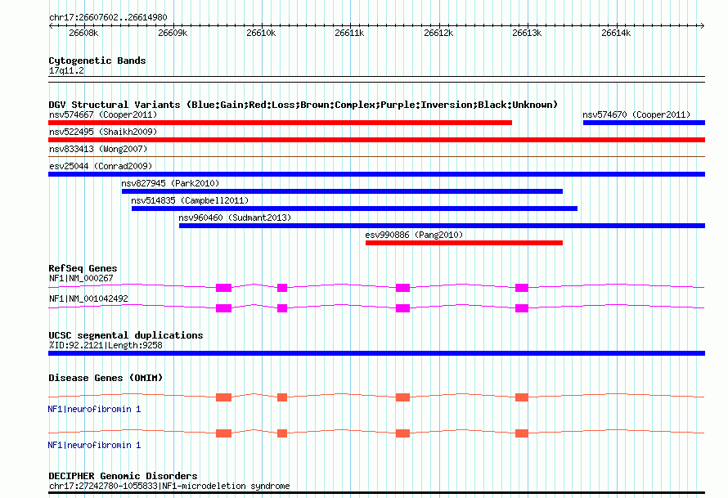
Task: Click the 26609k ruler tick label
Action: (x=173, y=33)
